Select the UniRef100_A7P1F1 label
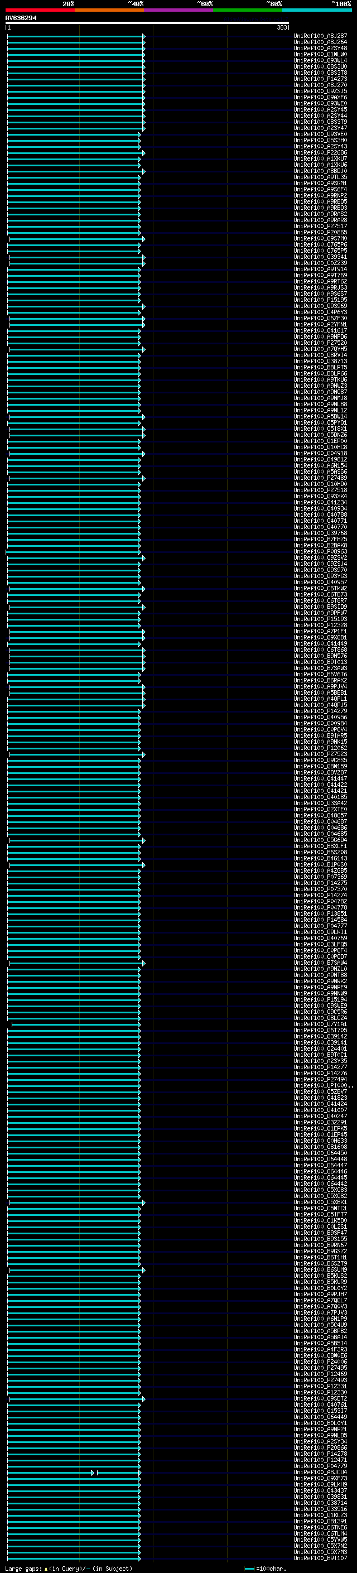This screenshot has height=1573, width=357. 320,631
